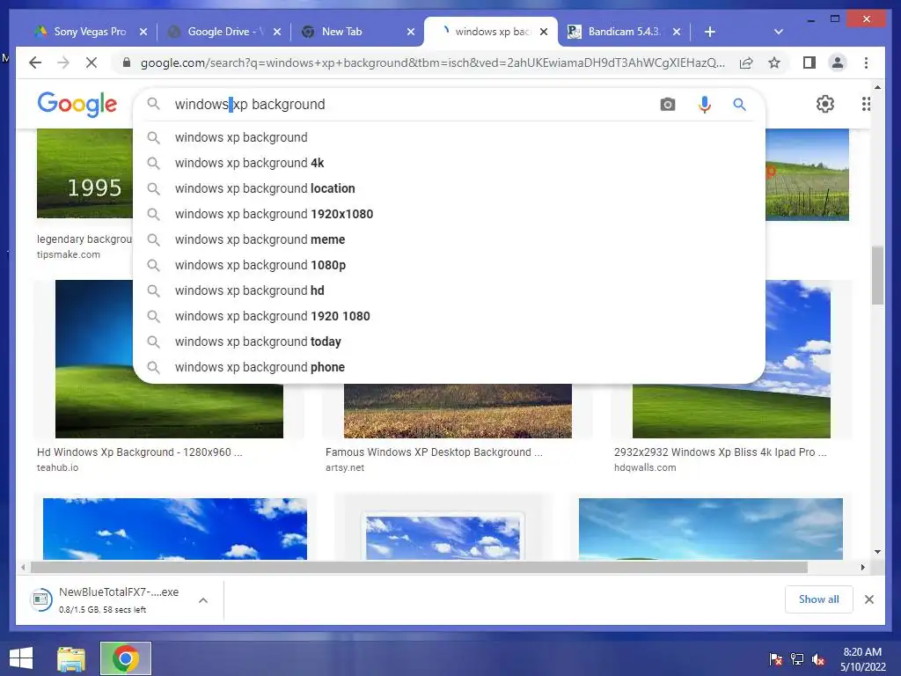Viewport: 901px width, 676px height.
Task: Click the Google logo
Action: 77,104
